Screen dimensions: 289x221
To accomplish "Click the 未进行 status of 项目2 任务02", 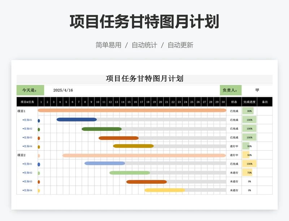I will [x=234, y=173].
